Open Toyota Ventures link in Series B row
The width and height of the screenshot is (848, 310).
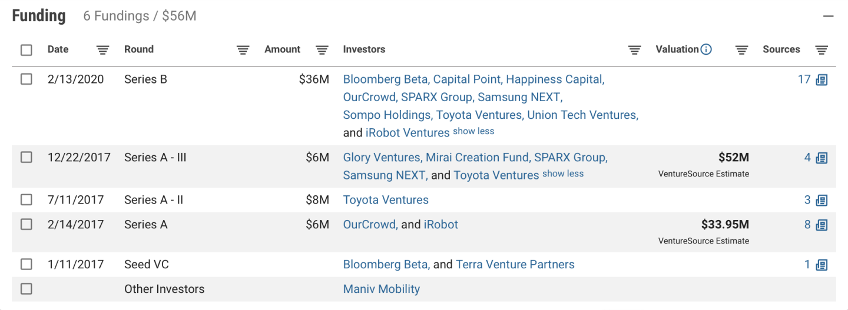click(480, 115)
